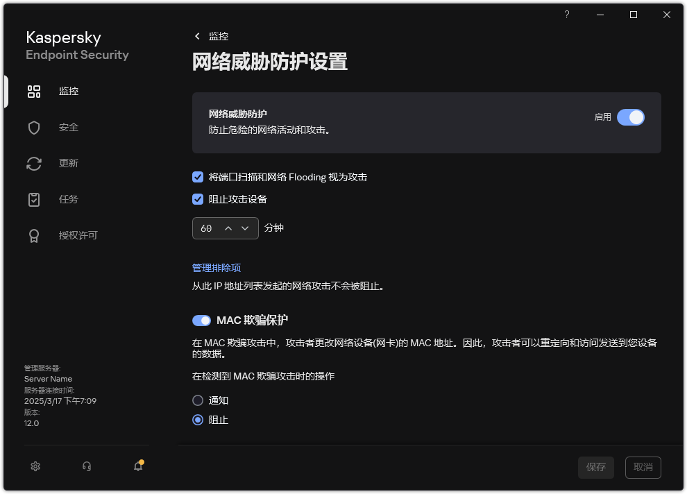Open application settings via the gear icon

[35, 466]
